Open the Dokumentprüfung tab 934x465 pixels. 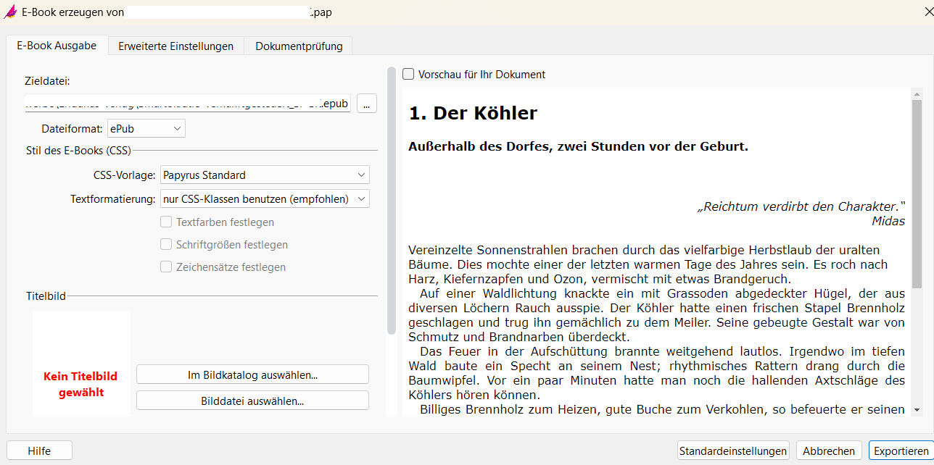click(x=299, y=46)
